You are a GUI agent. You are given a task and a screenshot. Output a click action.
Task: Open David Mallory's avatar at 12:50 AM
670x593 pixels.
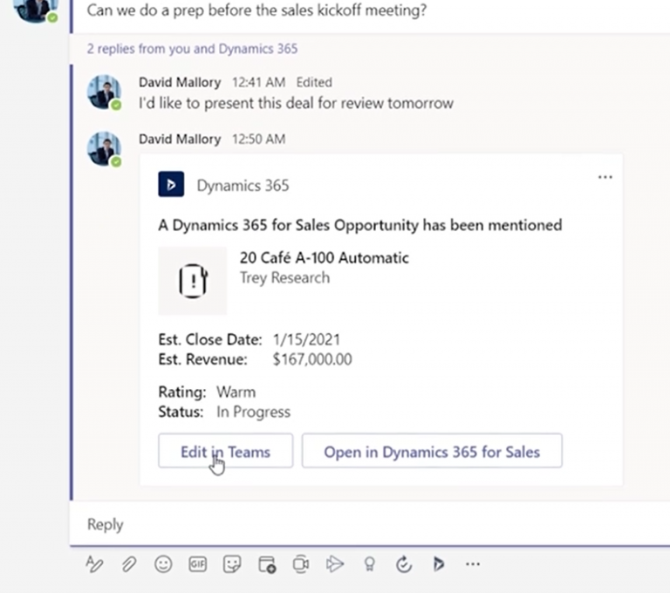pos(105,148)
